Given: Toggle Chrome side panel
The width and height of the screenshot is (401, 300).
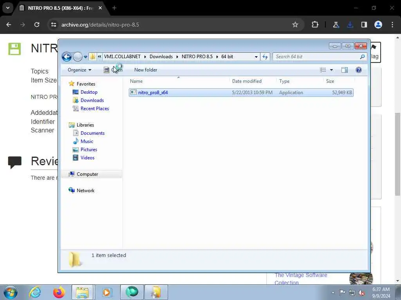Looking at the screenshot, I should tap(364, 25).
